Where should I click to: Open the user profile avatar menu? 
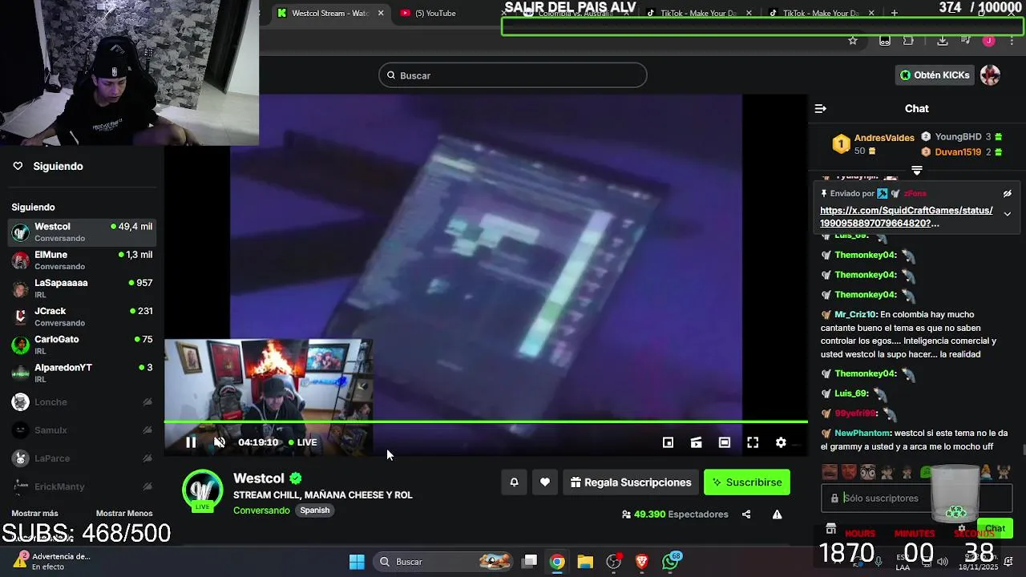click(x=990, y=75)
